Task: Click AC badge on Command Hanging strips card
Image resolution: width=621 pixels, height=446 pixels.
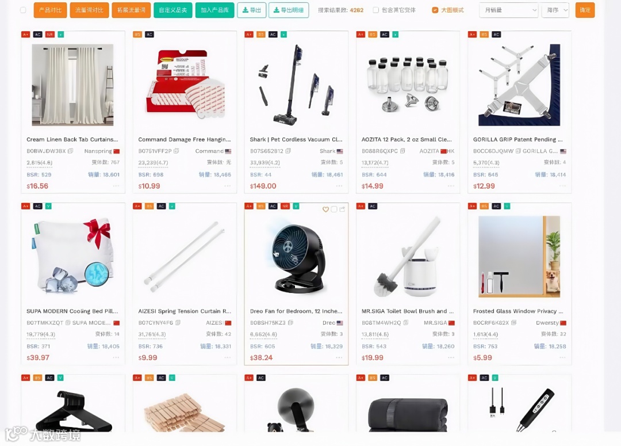Action: [149, 35]
